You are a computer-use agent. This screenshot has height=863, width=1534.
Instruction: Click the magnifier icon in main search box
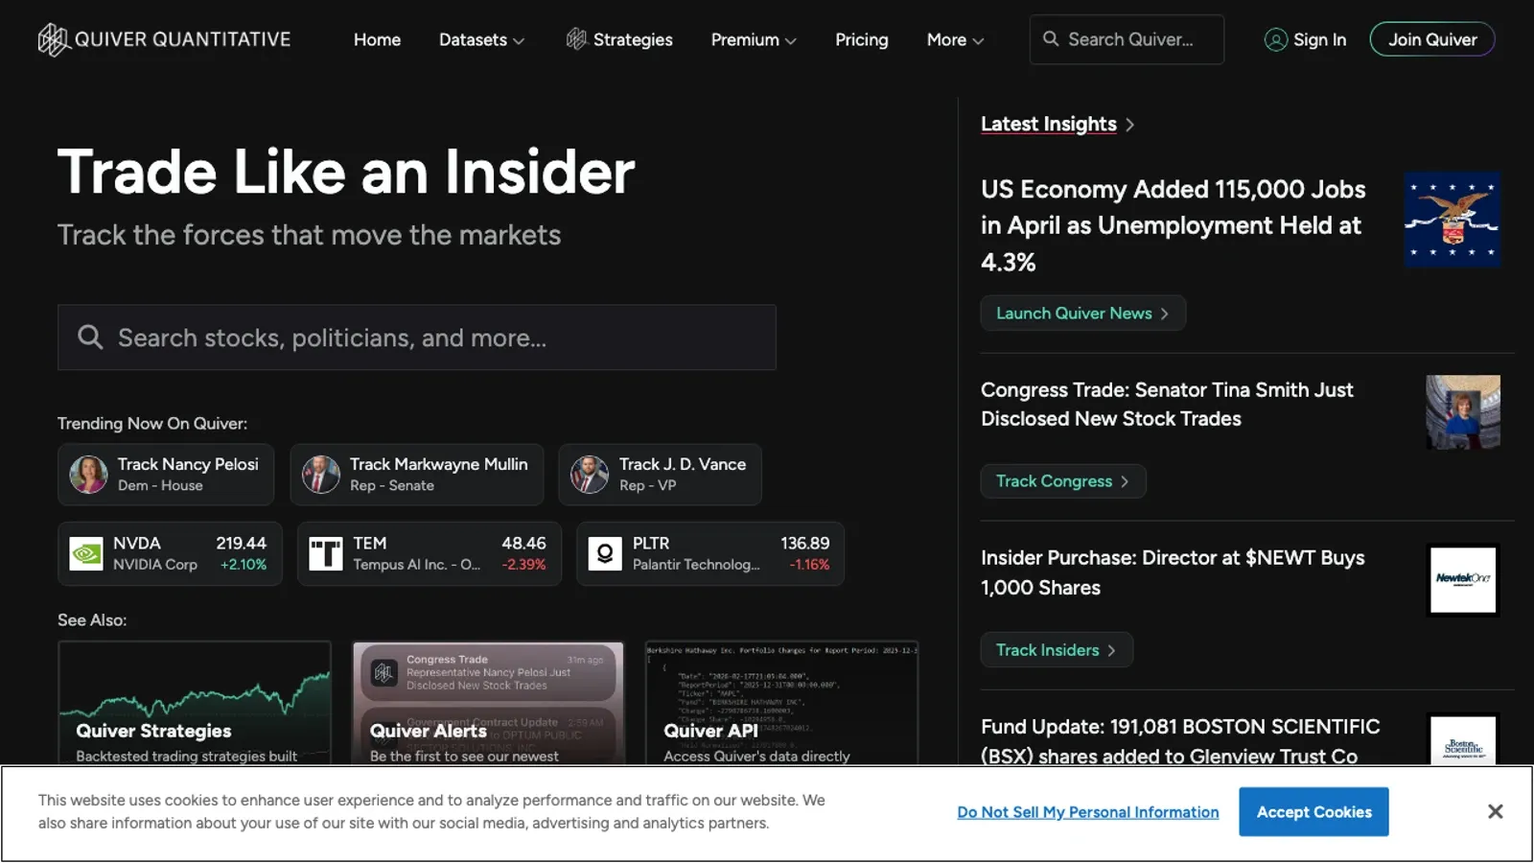point(90,337)
